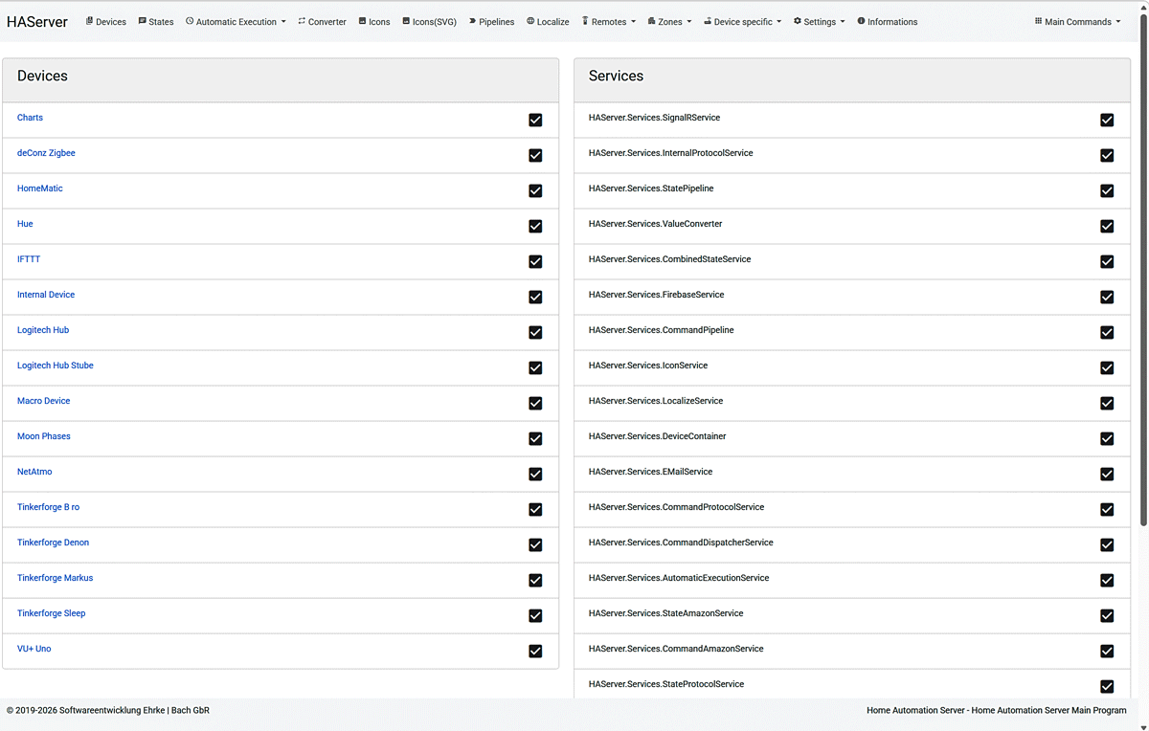Select HAServer.Services.DeviceContainer text
Image resolution: width=1149 pixels, height=731 pixels.
coord(658,436)
